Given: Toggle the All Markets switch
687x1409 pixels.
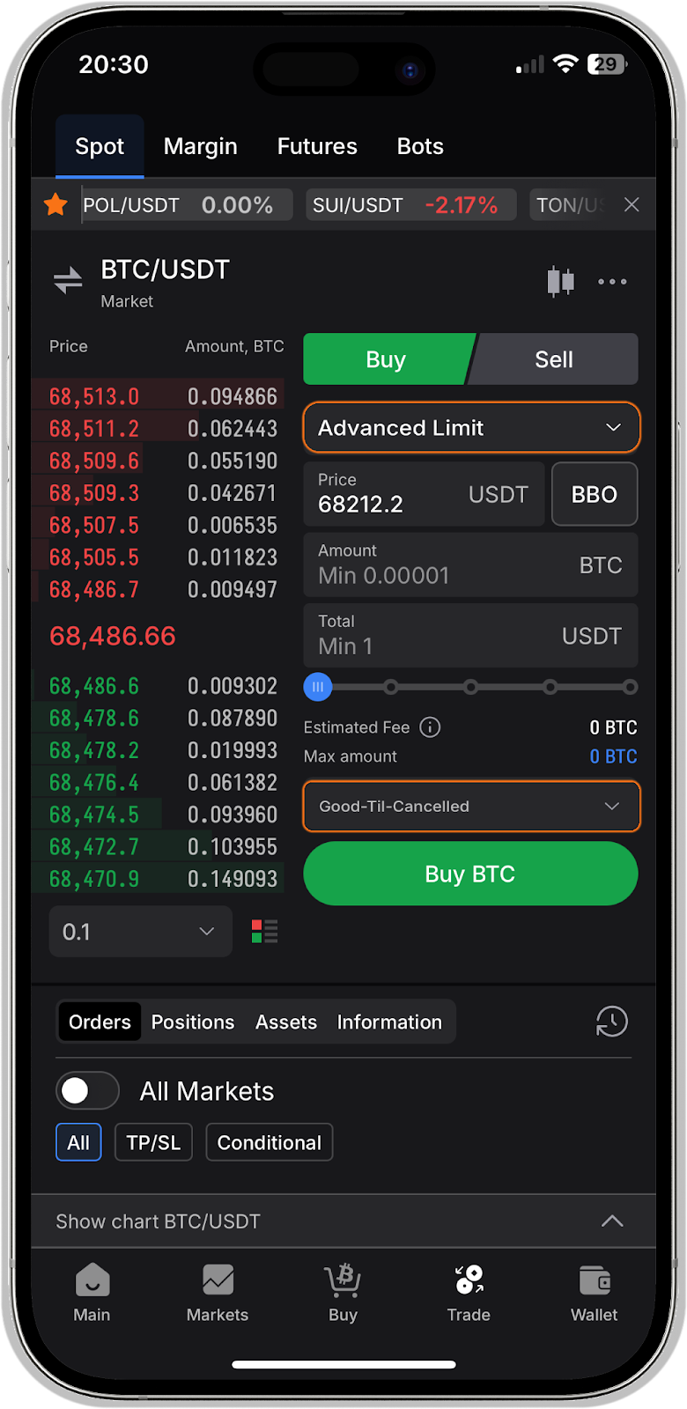Looking at the screenshot, I should 87,1091.
